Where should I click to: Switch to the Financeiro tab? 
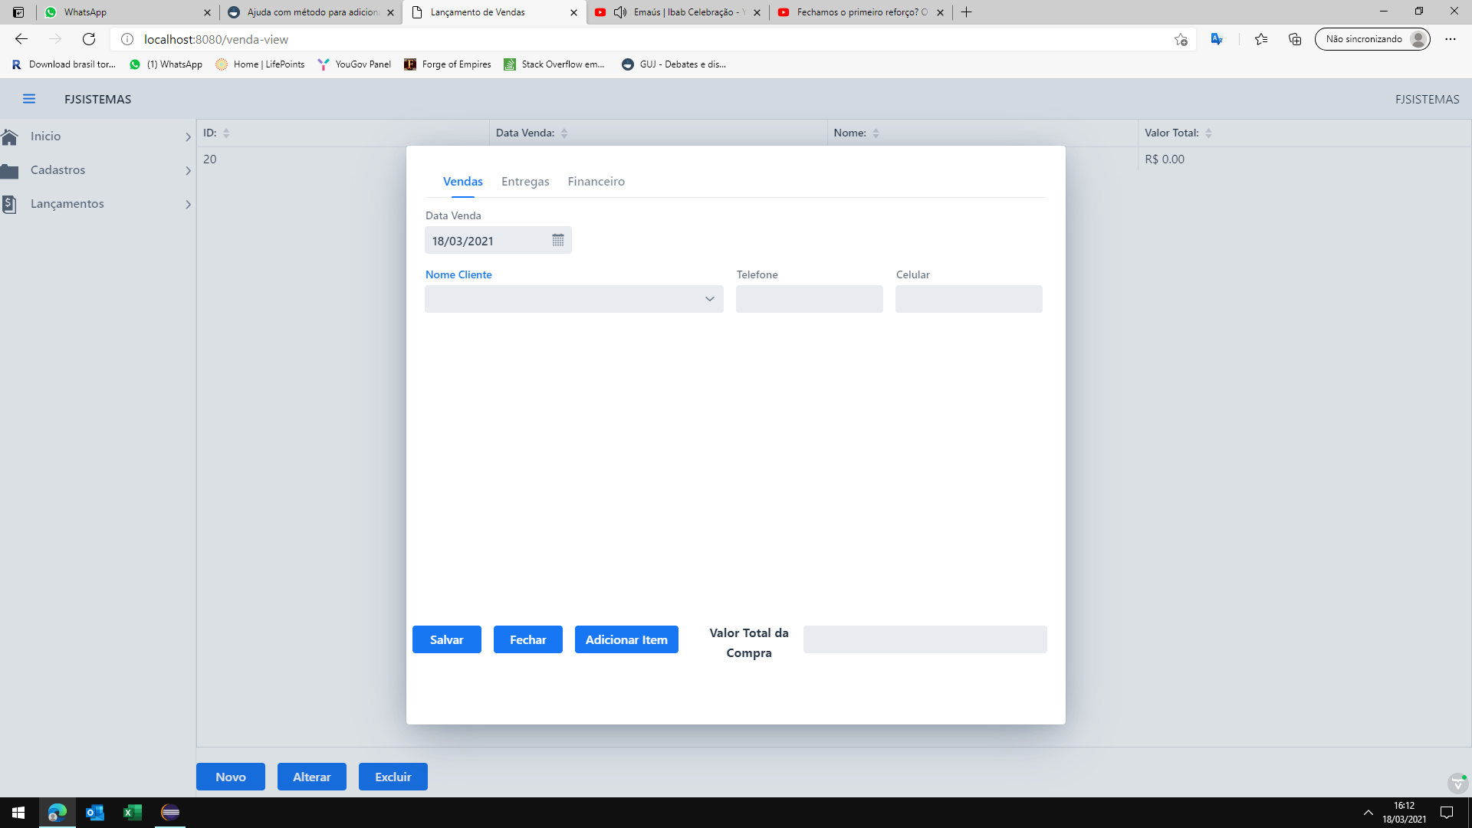596,182
